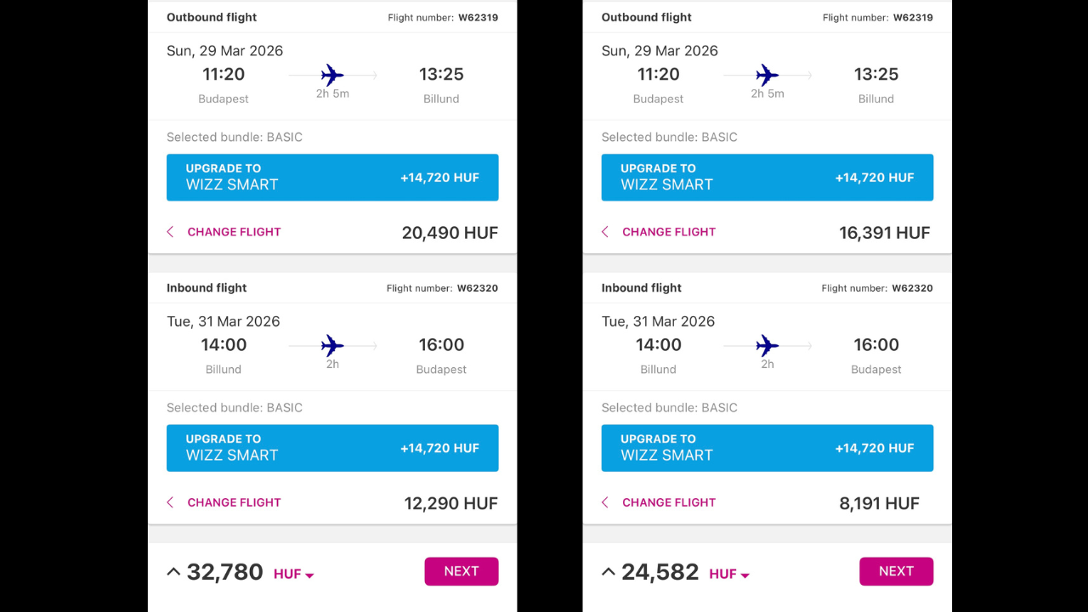Click the plane icon on the right panel's inbound flight
This screenshot has height=612, width=1088.
pyautogui.click(x=768, y=345)
